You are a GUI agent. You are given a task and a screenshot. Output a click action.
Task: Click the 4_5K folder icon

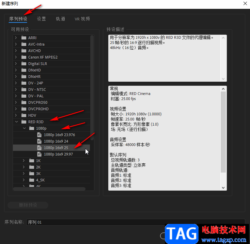pyautogui.click(x=32, y=180)
